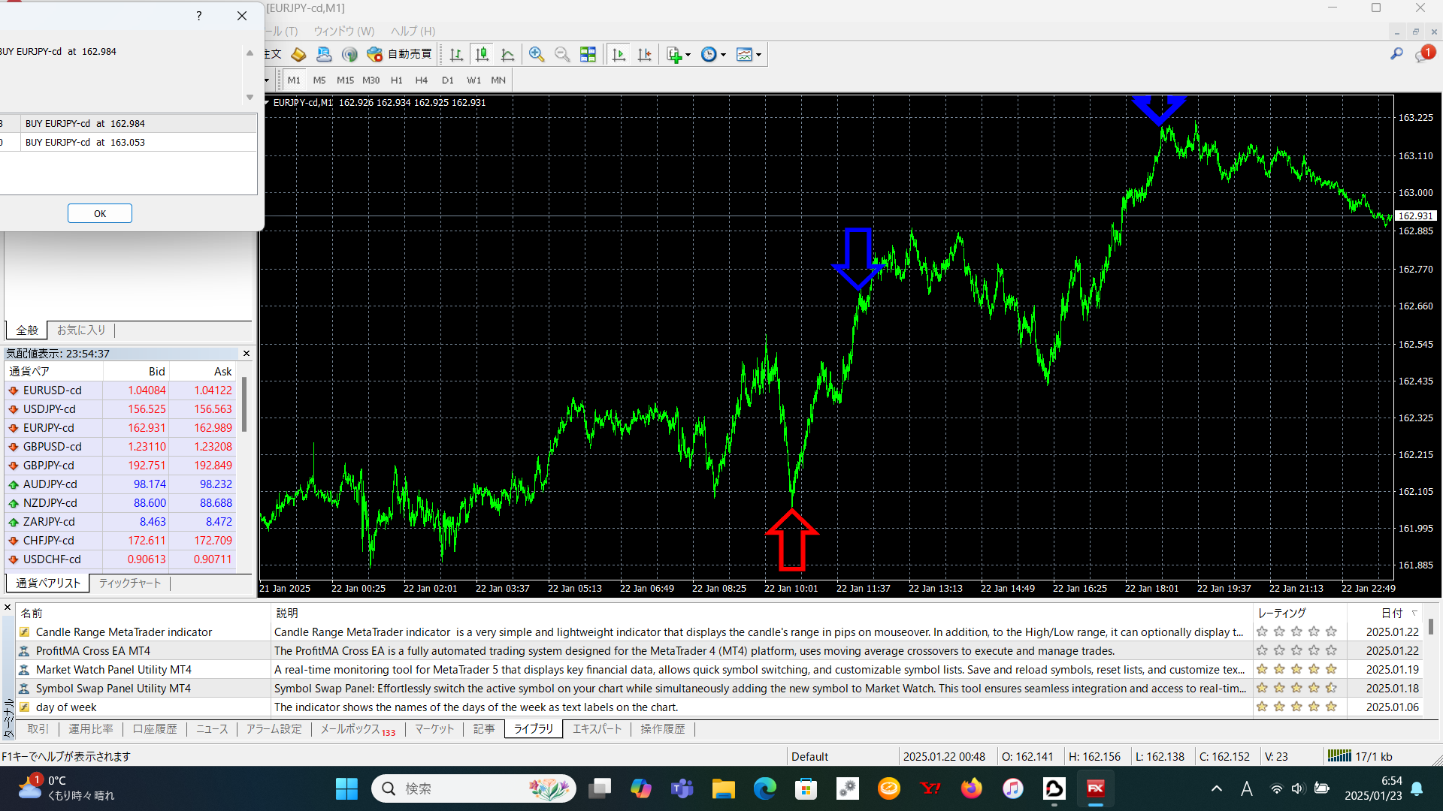Screen dimensions: 1443x811
Task: Click the tile windows icon
Action: coord(588,54)
